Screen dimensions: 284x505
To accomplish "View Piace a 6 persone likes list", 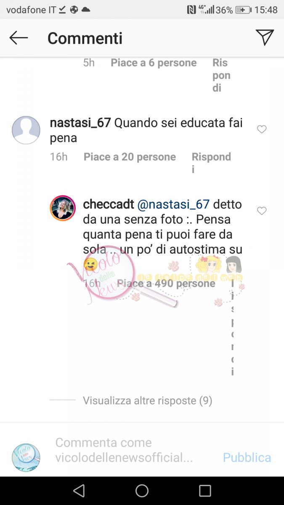I will (154, 63).
